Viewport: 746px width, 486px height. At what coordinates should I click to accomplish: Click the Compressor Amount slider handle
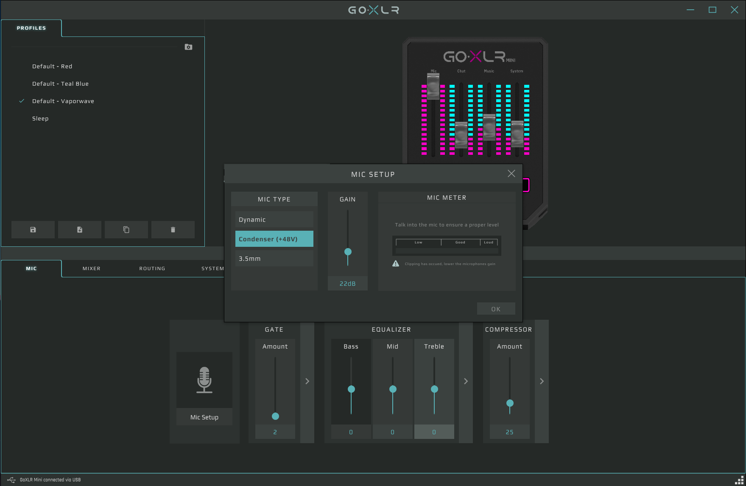click(x=510, y=403)
